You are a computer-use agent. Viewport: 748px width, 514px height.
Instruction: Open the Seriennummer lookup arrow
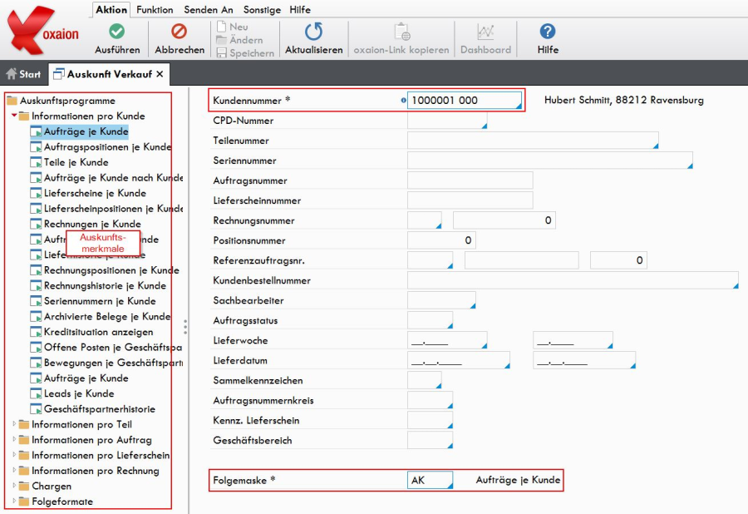(691, 166)
